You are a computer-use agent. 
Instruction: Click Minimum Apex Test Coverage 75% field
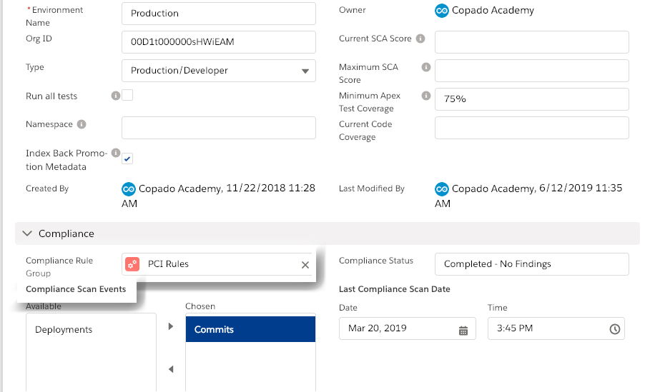[x=531, y=99]
